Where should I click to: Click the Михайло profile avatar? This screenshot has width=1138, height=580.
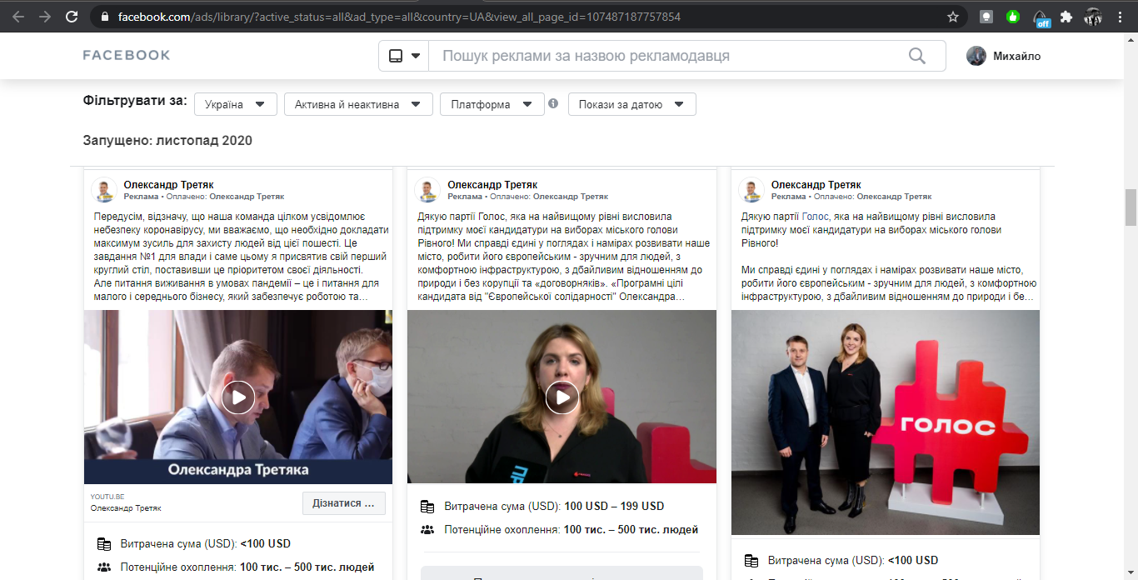pos(976,56)
